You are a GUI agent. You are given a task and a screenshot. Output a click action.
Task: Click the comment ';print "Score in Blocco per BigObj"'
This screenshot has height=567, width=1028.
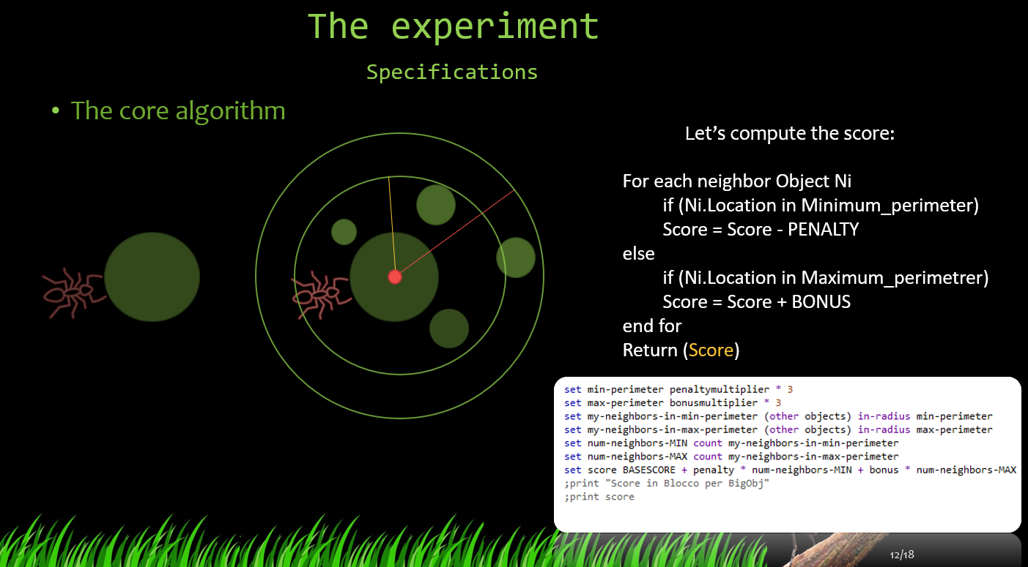pos(667,483)
